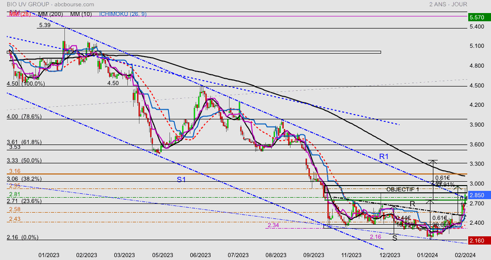Viewport: 491px width, 260px height.
Task: Click the 0.44€ measurement label
Action: coord(403,218)
